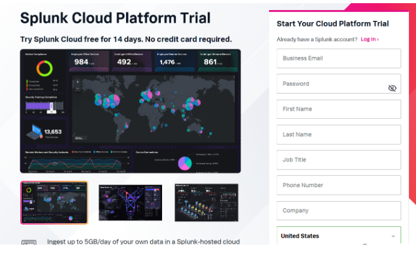The height and width of the screenshot is (258, 416).
Task: Click the Log in link
Action: [369, 39]
